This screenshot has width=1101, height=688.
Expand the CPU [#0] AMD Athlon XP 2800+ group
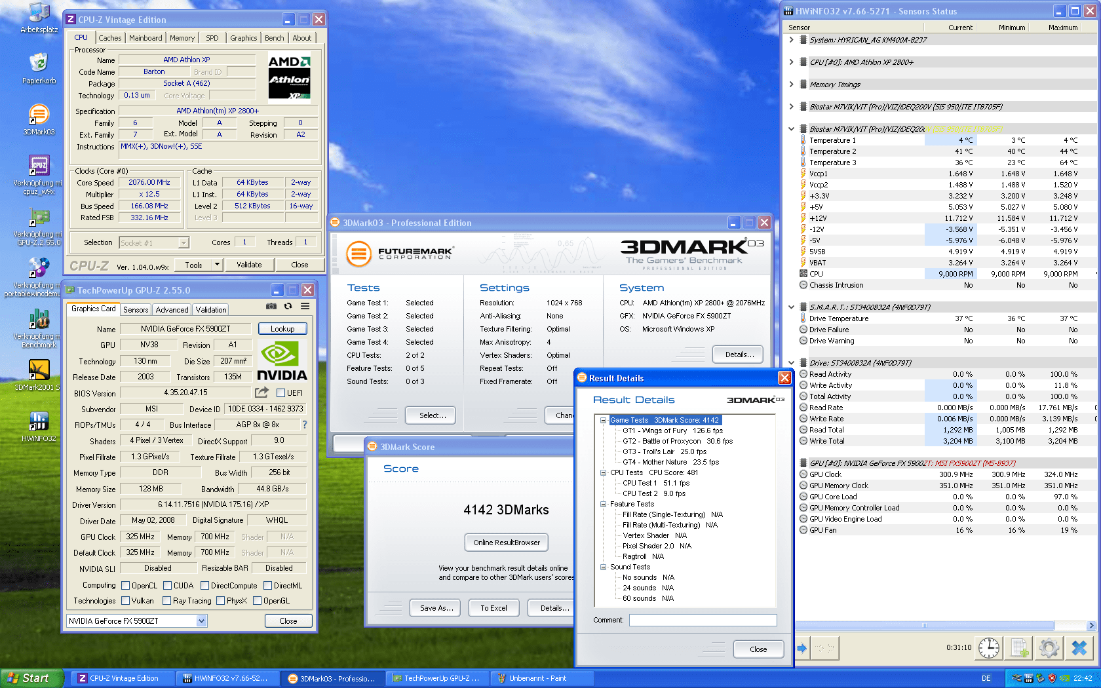[791, 62]
